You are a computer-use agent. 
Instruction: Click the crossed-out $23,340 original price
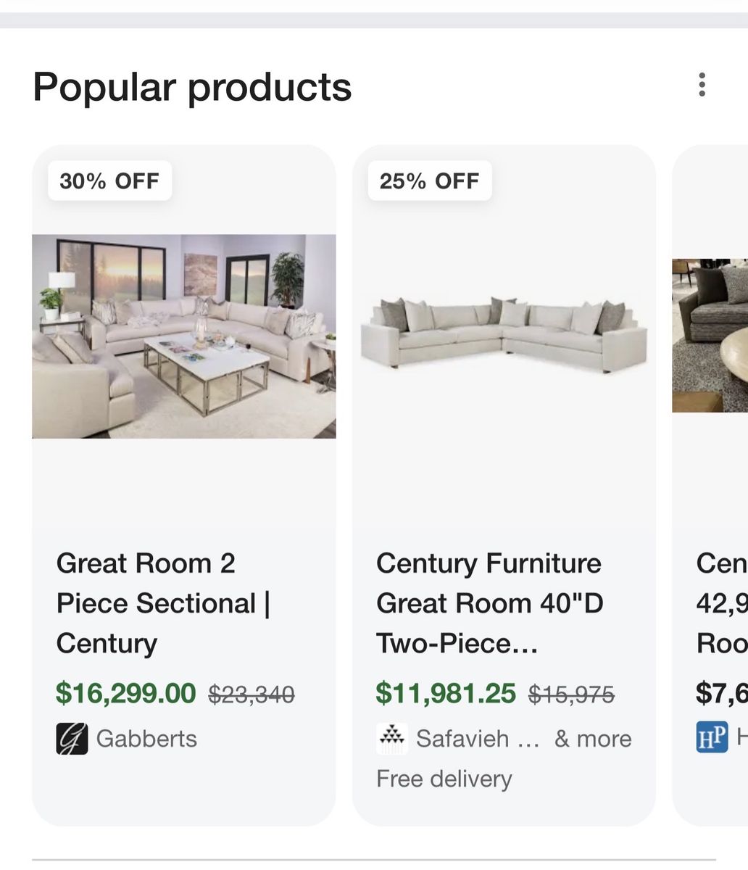[x=252, y=695]
